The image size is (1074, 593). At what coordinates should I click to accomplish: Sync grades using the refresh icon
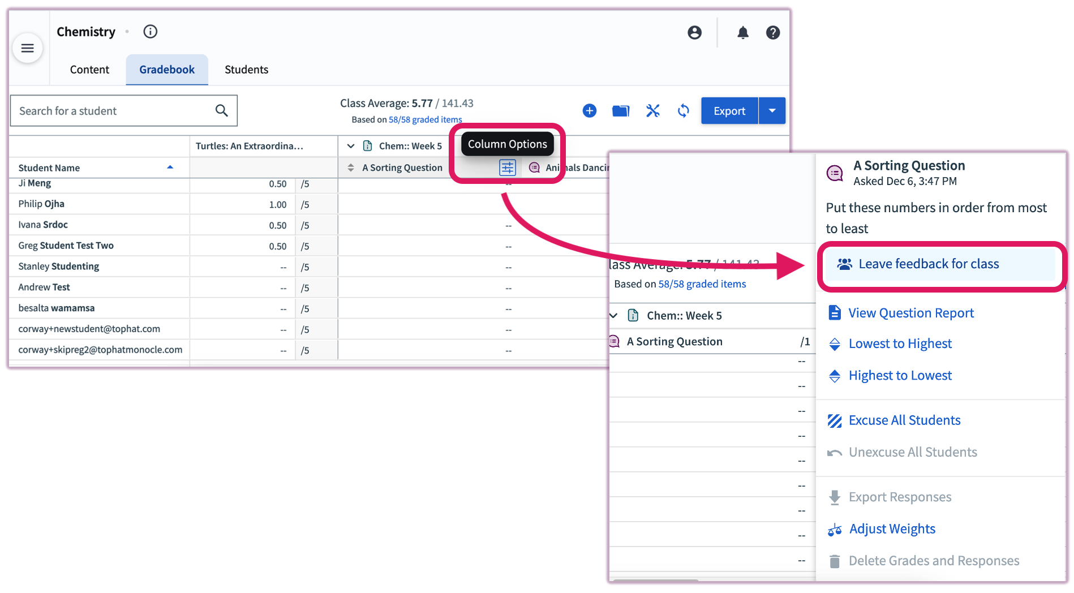point(683,110)
